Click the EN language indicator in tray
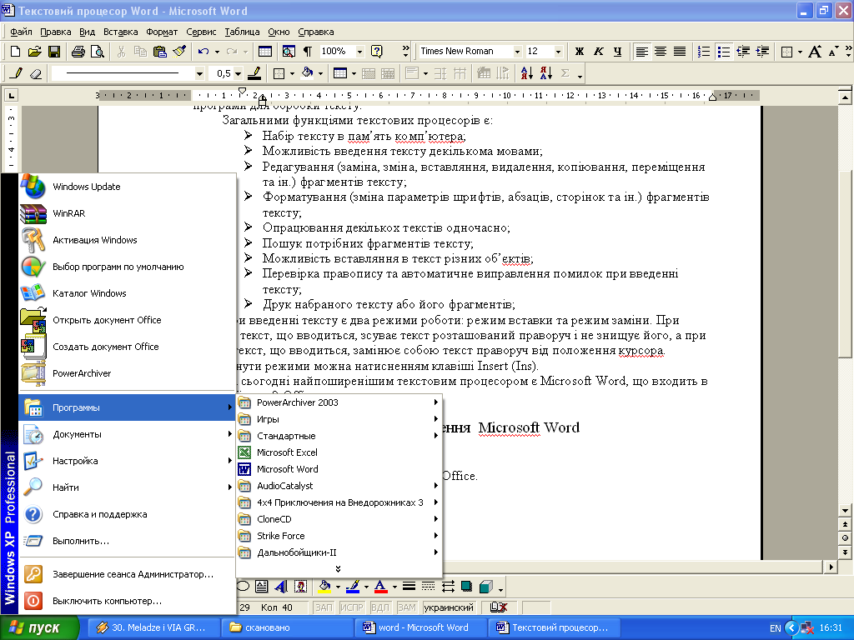Viewport: 854px width, 640px height. point(775,628)
